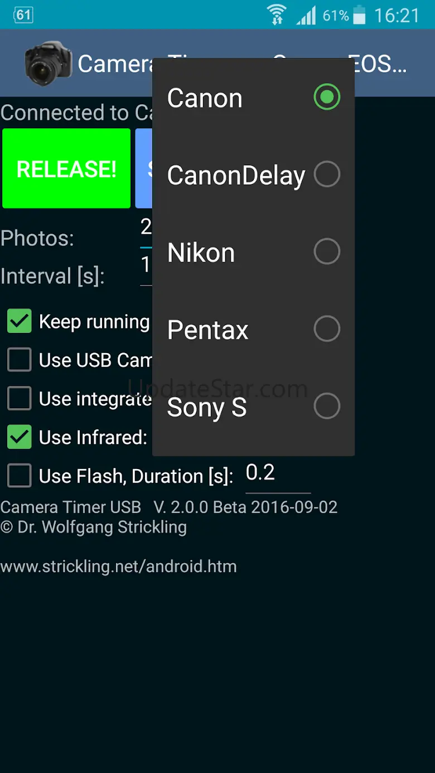Enable the Use Flash checkbox
435x773 pixels.
coord(20,476)
